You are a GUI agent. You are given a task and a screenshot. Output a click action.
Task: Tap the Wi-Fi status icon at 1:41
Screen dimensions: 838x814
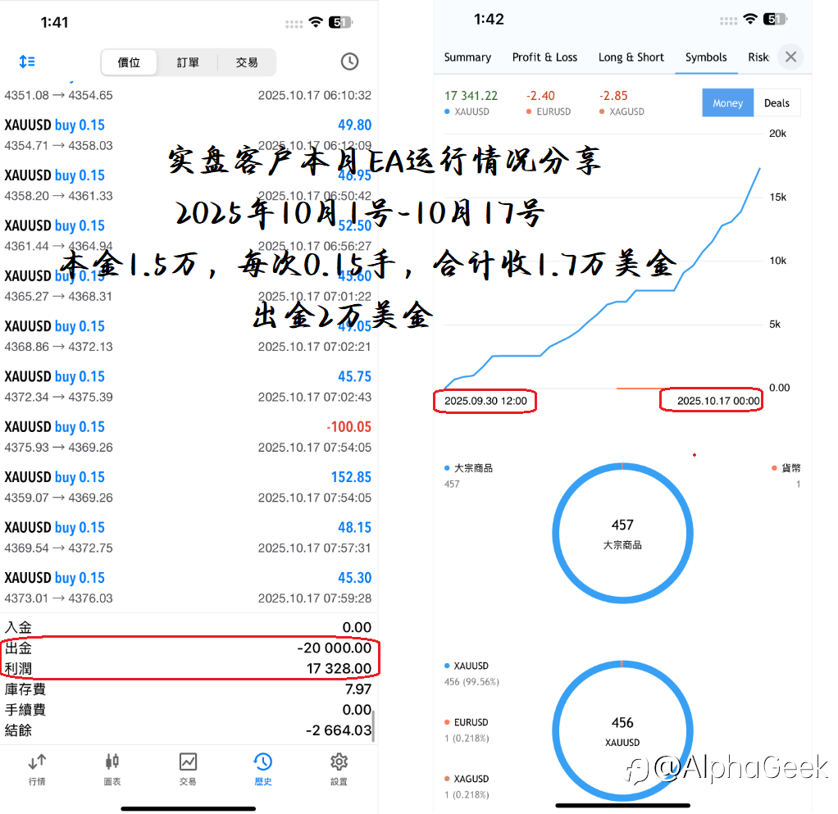(316, 22)
